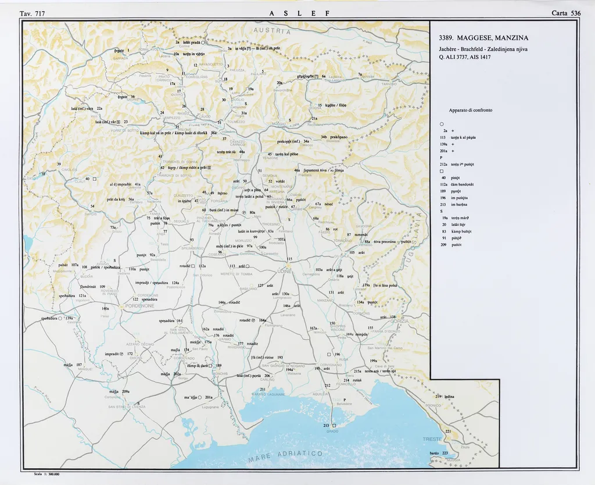Click the 'MARE ADRIATICO' sea label
595x485 pixels.
pos(286,456)
